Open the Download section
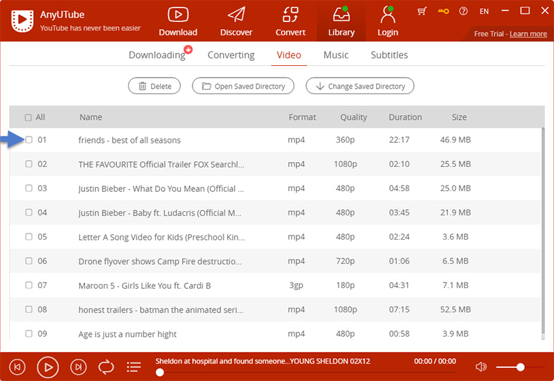This screenshot has width=554, height=381. (x=178, y=21)
